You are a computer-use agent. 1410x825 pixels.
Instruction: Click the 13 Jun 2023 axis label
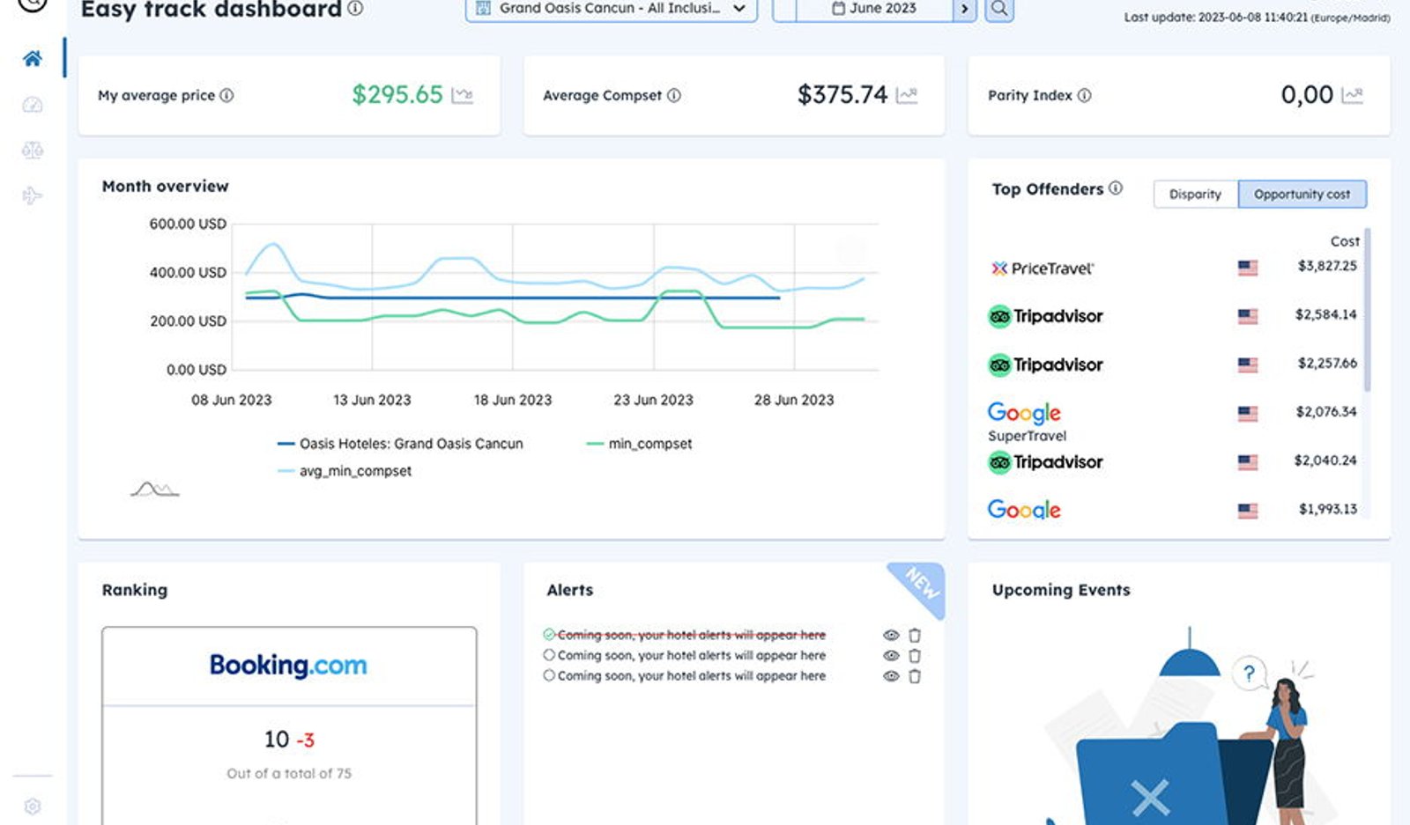pyautogui.click(x=372, y=400)
